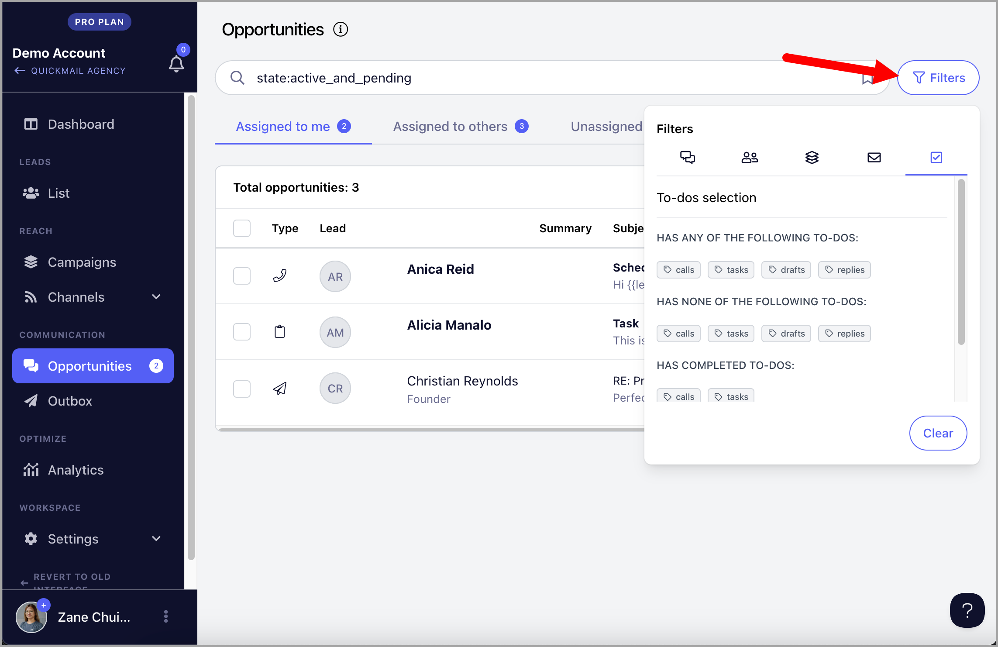Open the email filter tab icon
The width and height of the screenshot is (998, 647).
click(874, 157)
